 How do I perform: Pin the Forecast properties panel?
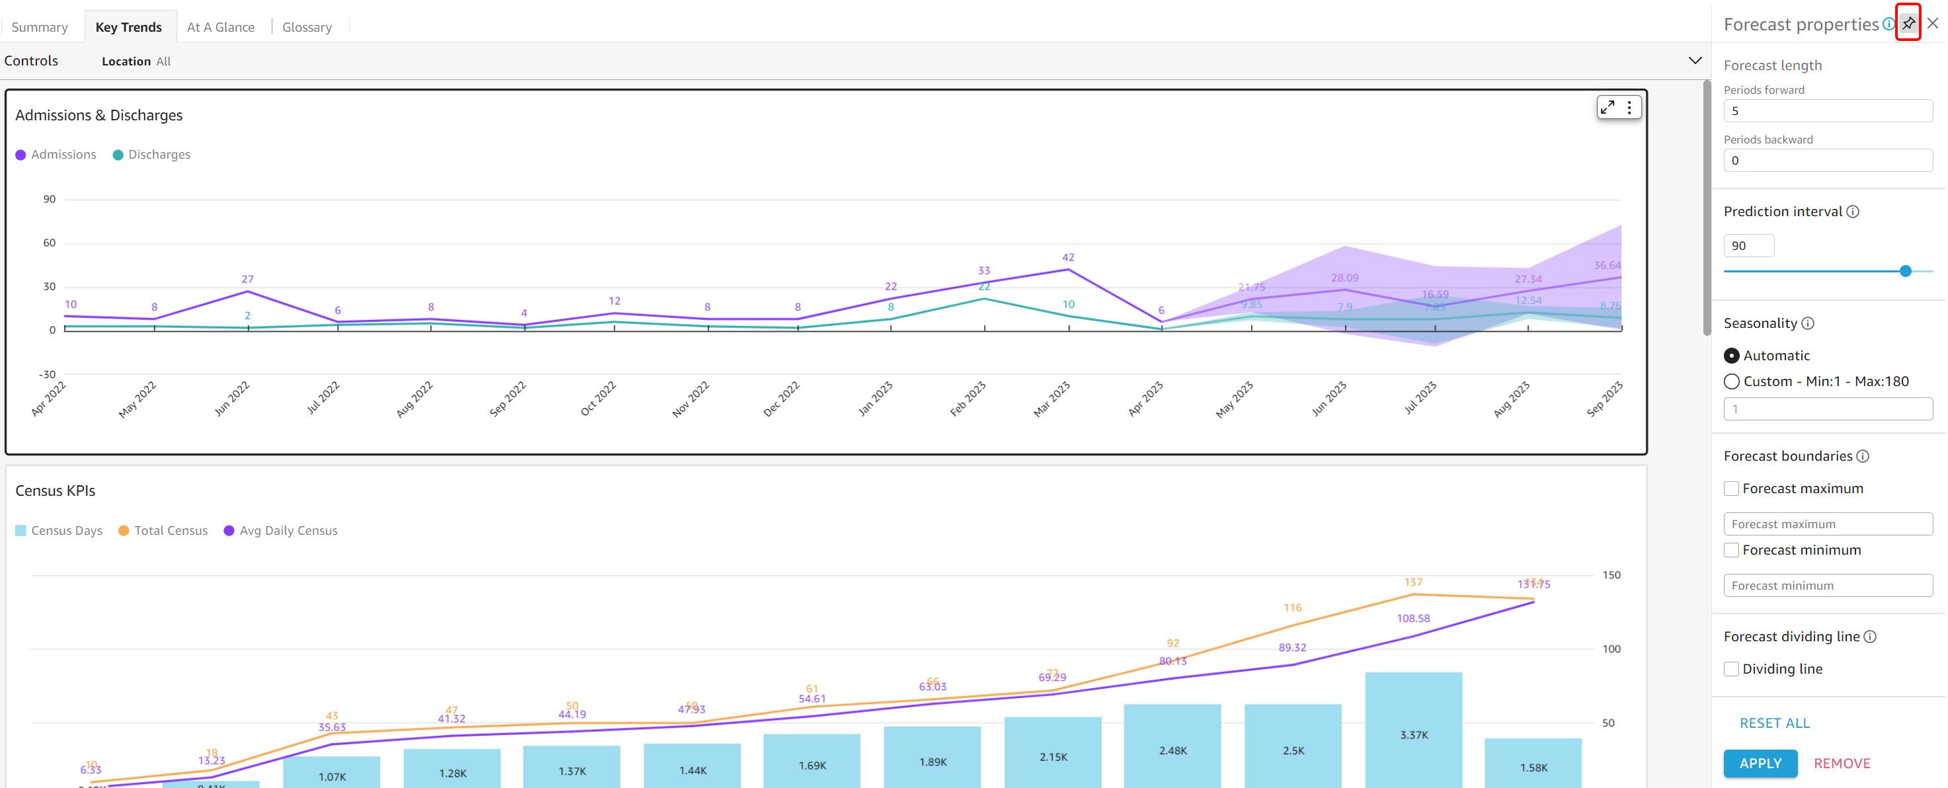pos(1908,23)
